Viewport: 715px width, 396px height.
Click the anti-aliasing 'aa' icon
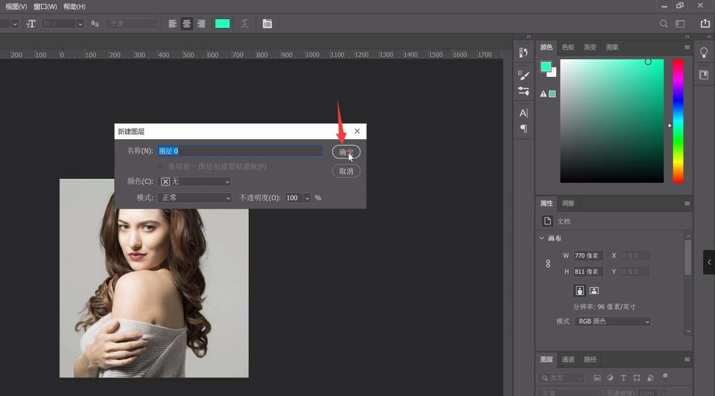[95, 24]
